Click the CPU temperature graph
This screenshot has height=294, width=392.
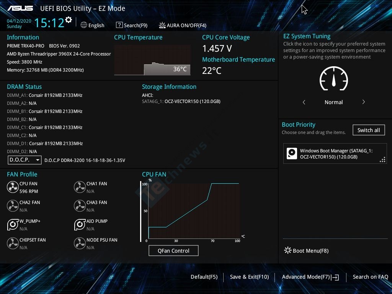[152, 60]
